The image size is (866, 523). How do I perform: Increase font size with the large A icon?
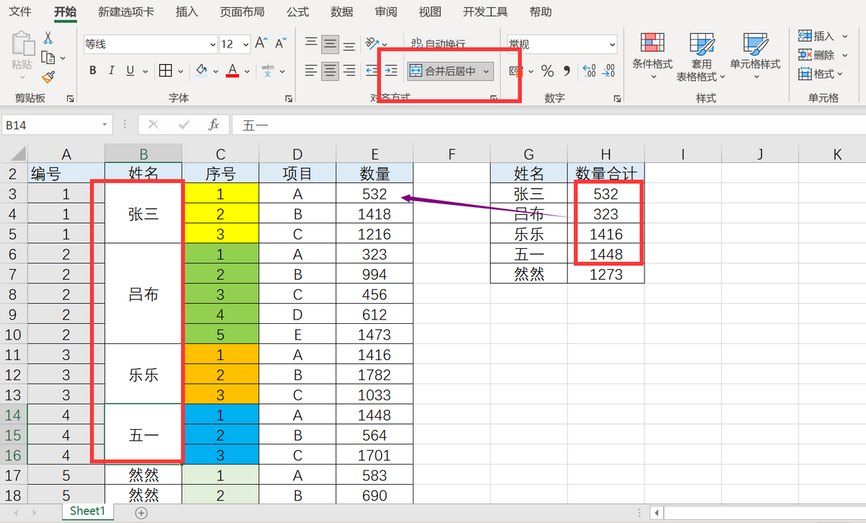click(261, 44)
